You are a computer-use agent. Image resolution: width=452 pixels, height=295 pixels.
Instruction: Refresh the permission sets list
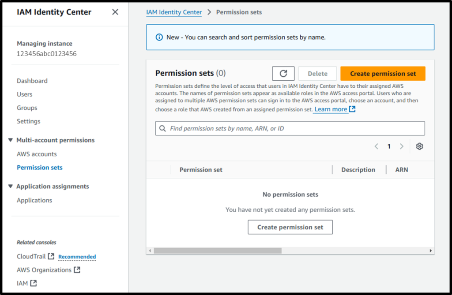click(x=283, y=73)
